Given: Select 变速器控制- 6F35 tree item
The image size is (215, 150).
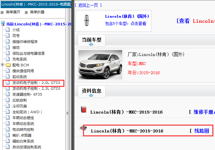Looking at the screenshot, I should (27, 94).
